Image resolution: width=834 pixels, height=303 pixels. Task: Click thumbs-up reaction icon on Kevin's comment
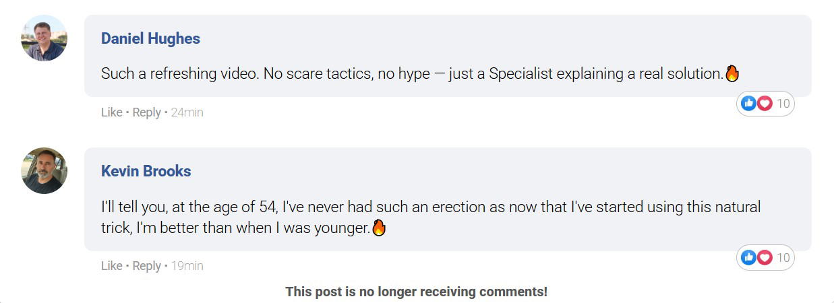tap(748, 257)
